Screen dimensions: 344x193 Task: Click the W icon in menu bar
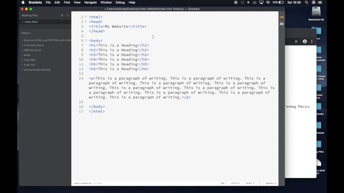pos(242,2)
